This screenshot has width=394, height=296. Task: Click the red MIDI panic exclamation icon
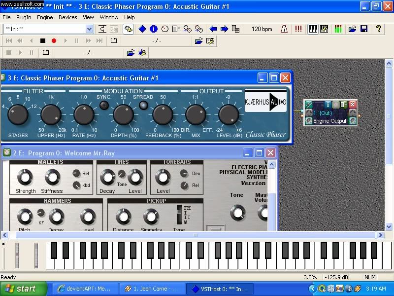298,29
